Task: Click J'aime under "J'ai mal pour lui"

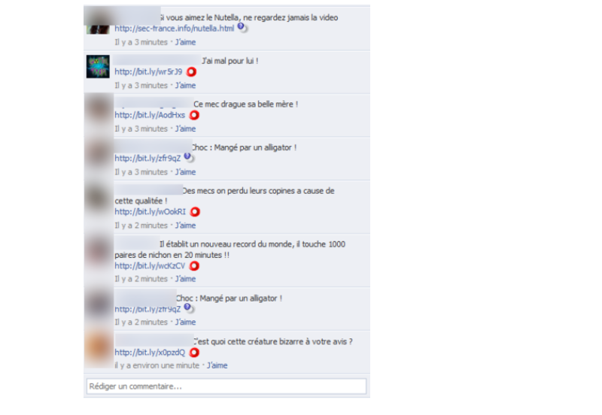Action: pos(185,86)
